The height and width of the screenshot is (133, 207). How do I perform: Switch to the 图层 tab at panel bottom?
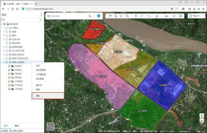(5, 126)
